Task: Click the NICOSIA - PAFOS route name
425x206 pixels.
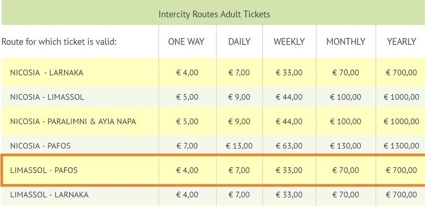Action: (x=40, y=146)
